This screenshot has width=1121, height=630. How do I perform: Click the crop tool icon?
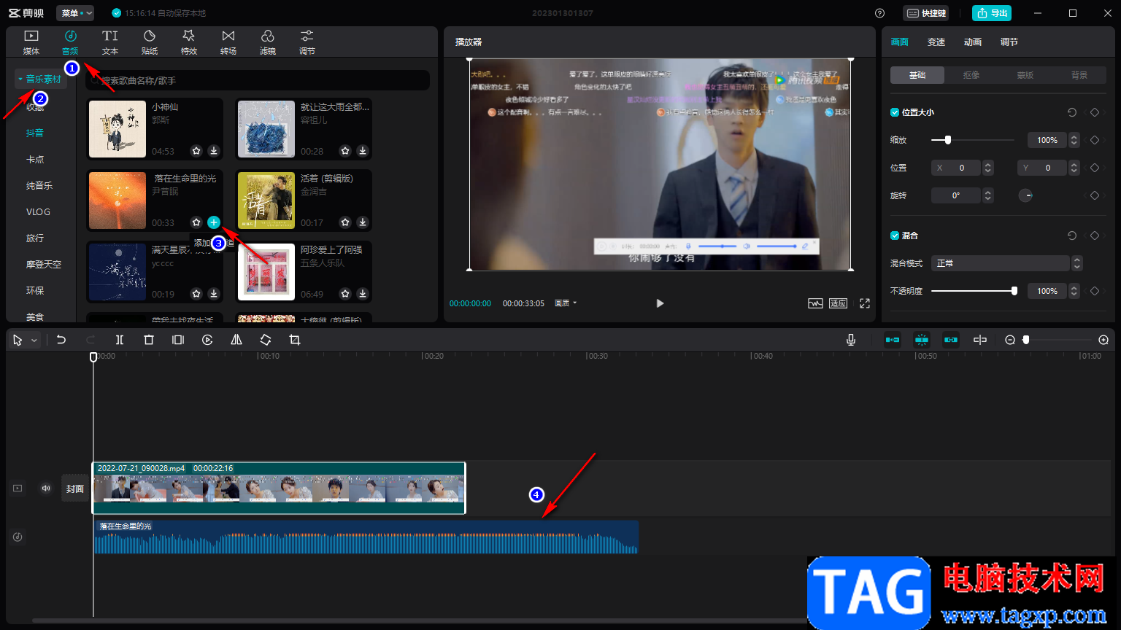pyautogui.click(x=295, y=340)
